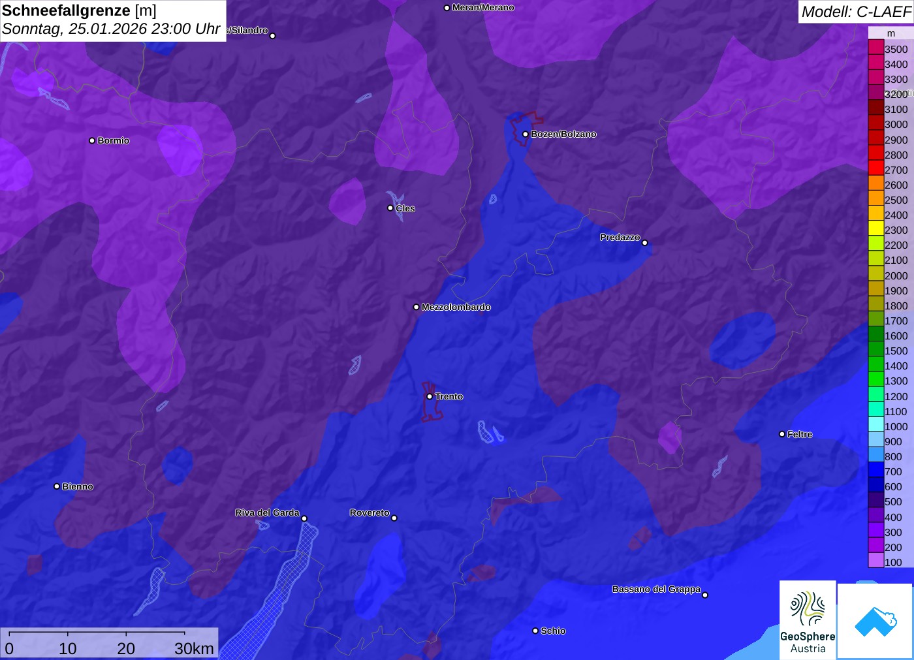Choose the 2300 m yellow legend swatch
914x660 pixels.
(875, 230)
